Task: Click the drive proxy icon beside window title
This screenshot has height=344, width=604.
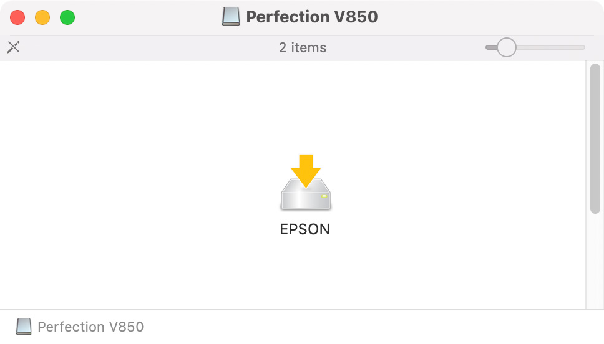Action: pyautogui.click(x=231, y=17)
